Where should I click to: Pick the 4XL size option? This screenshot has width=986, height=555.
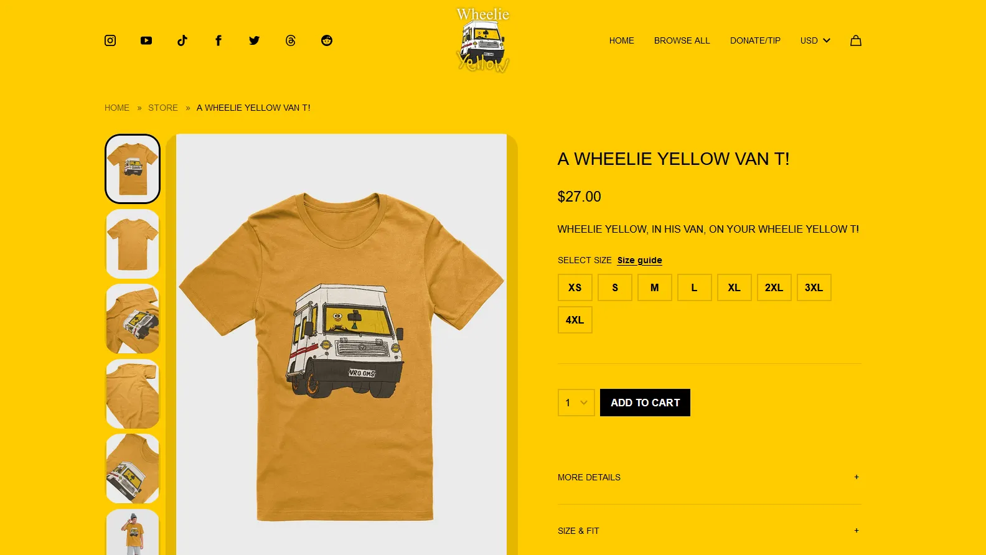tap(575, 320)
